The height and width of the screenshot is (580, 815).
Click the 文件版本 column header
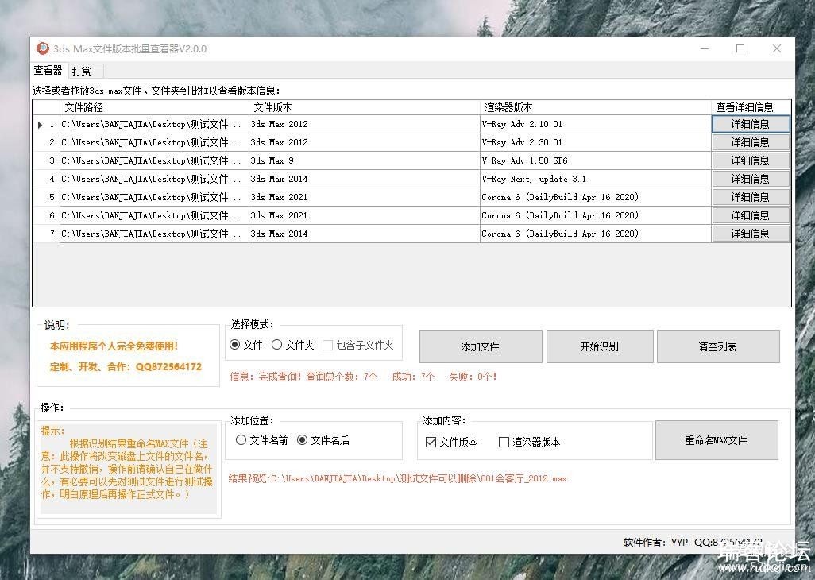coord(364,107)
